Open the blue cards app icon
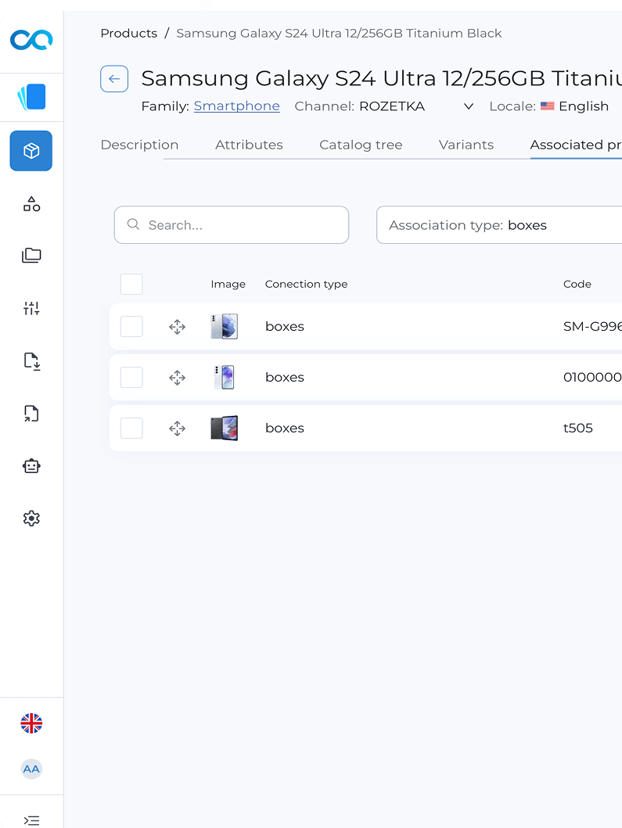 pos(31,97)
